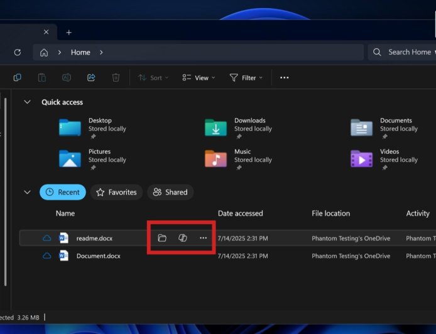Open the Videos folder icon
436x334 pixels.
coord(361,159)
